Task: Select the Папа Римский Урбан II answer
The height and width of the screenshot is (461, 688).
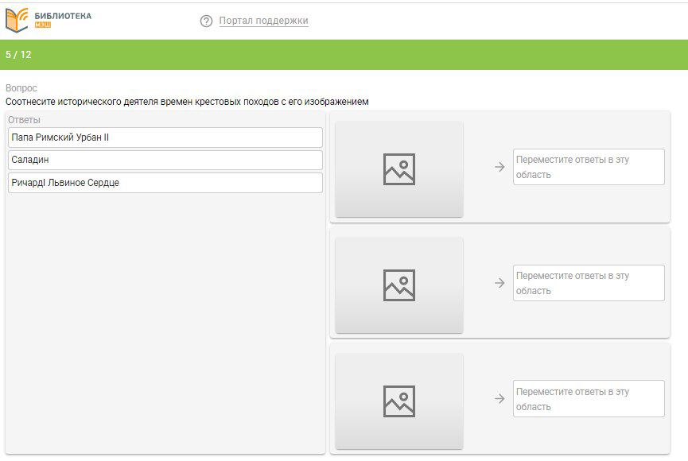Action: pos(165,138)
